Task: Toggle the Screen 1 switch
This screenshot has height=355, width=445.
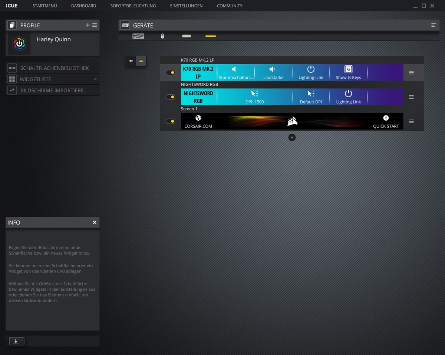Action: coord(170,121)
